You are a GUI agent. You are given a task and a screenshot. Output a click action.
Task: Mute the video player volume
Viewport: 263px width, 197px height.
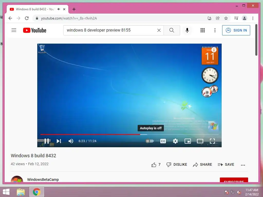coord(71,141)
